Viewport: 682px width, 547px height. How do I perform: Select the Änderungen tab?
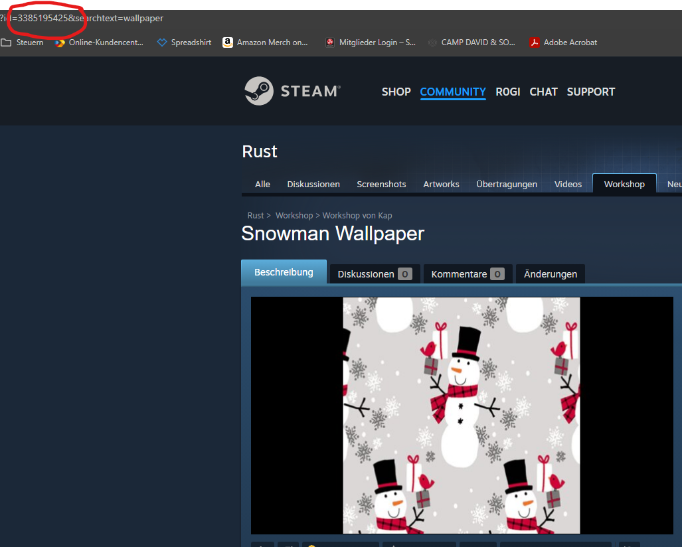coord(550,273)
